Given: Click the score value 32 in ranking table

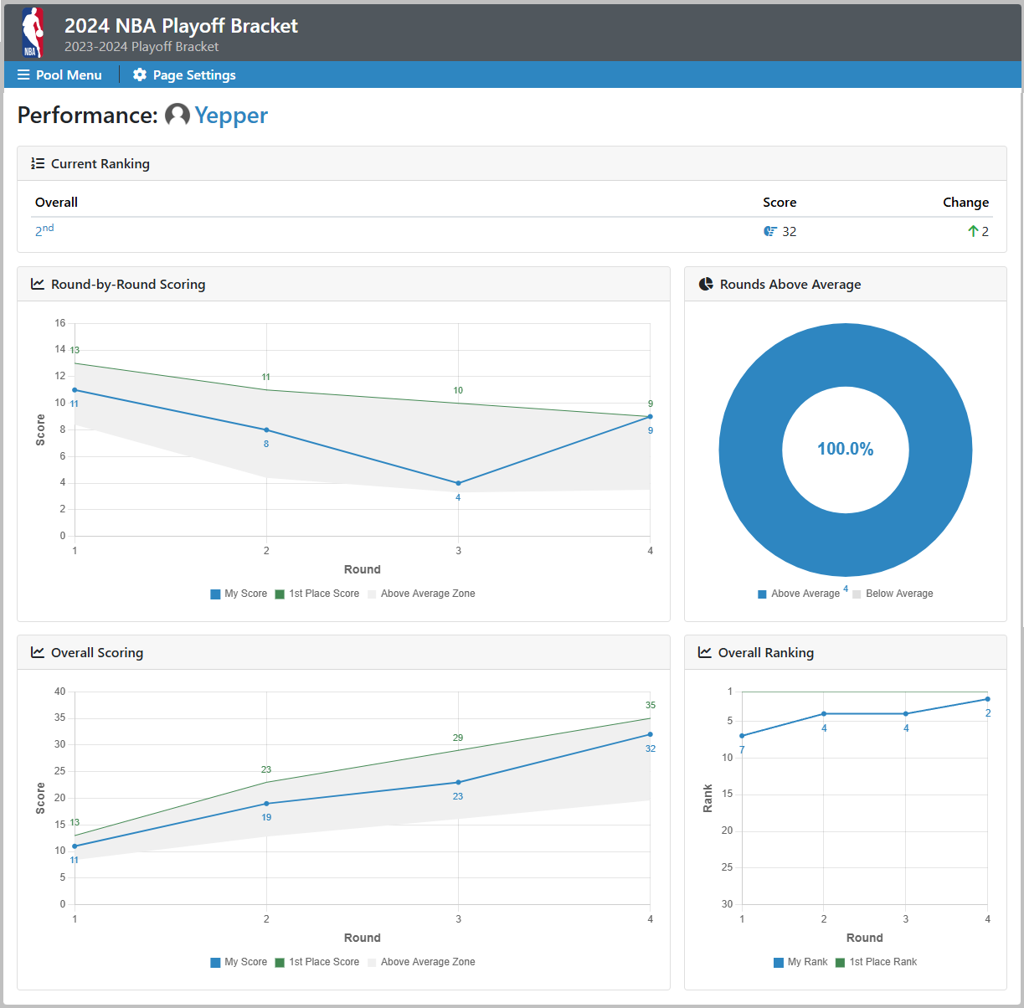Looking at the screenshot, I should coord(790,231).
